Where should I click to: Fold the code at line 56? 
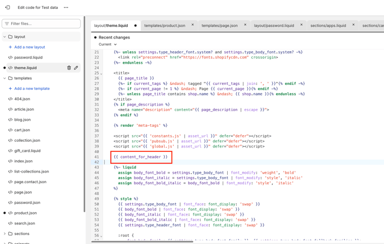click(x=102, y=236)
